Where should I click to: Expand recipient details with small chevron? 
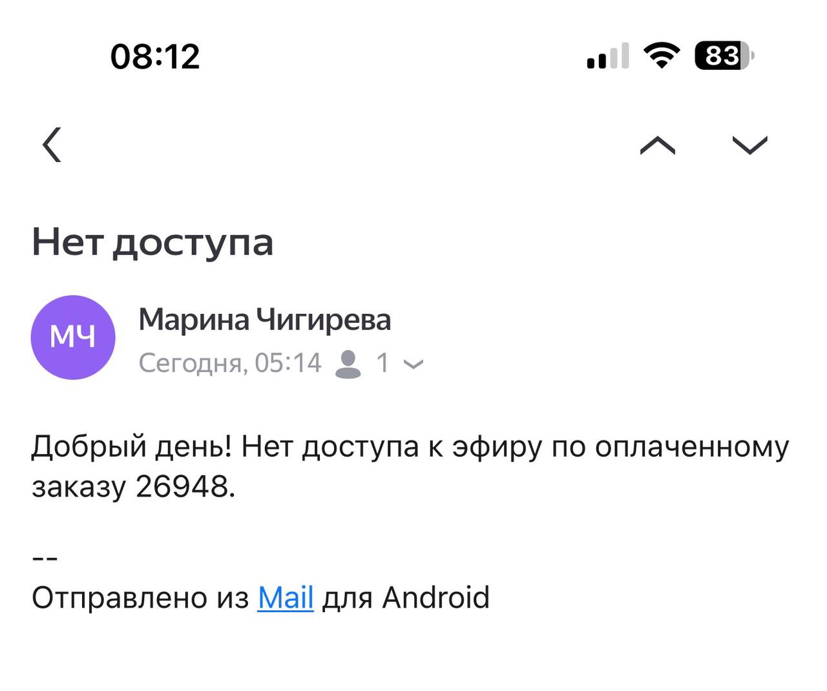tap(413, 364)
